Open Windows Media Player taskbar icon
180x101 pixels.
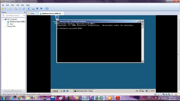(x=36, y=98)
